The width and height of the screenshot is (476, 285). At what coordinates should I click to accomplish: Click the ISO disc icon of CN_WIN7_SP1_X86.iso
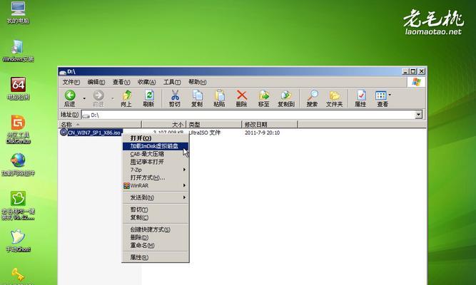tap(64, 133)
